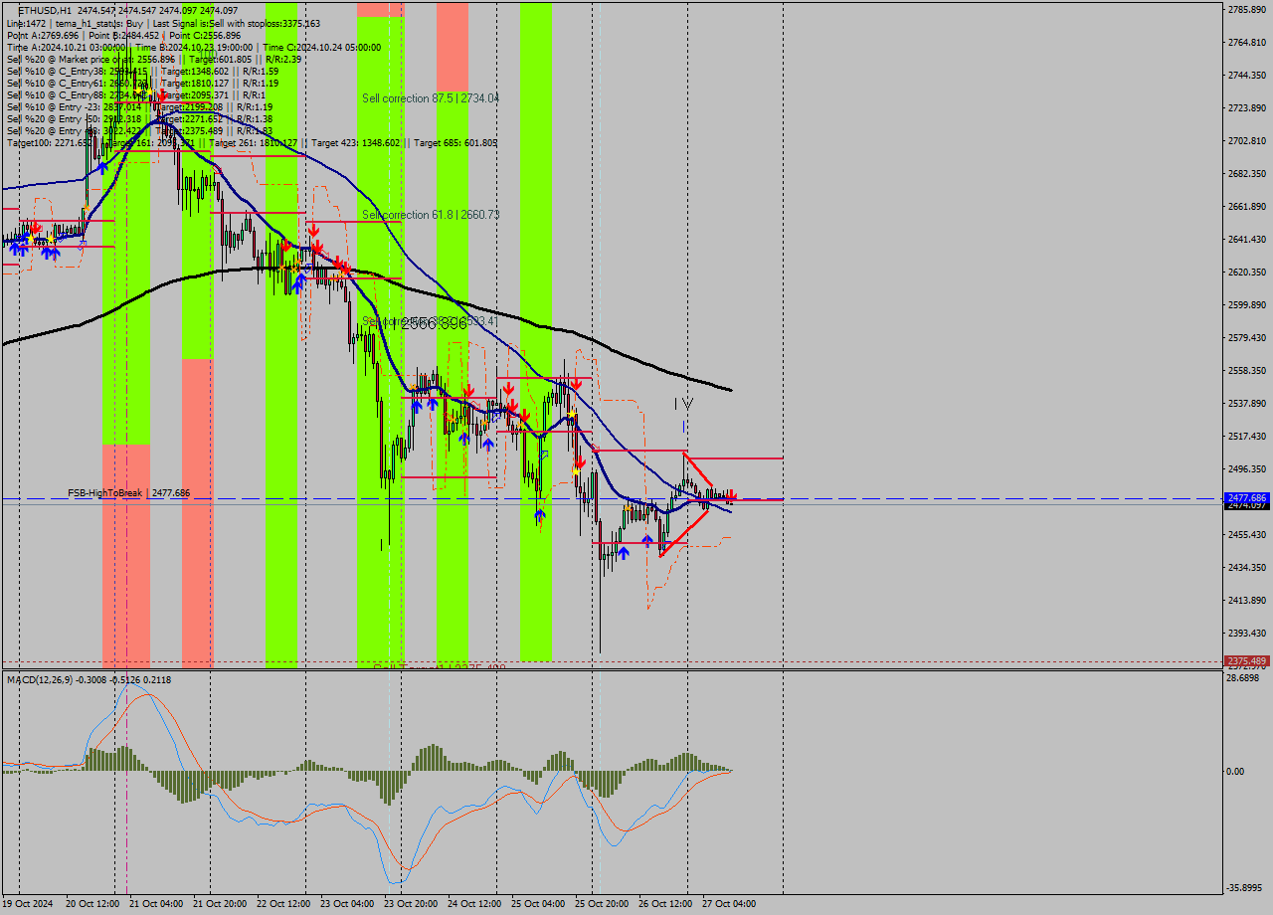Click the 'Sell correction 87.5 | 2734.04' label
The width and height of the screenshot is (1273, 915).
(x=431, y=98)
